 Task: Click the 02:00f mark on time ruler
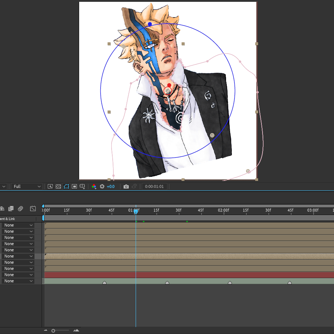pyautogui.click(x=224, y=210)
